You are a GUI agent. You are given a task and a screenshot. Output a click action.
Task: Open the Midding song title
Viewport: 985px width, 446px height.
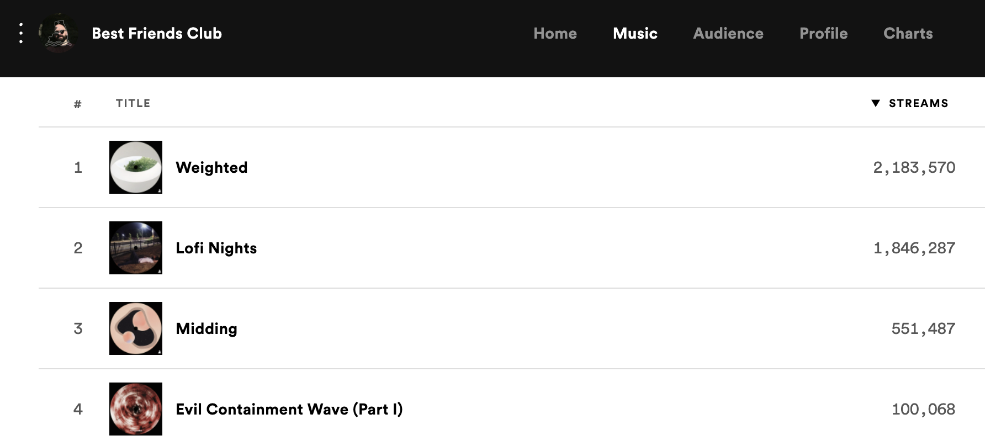coord(206,329)
